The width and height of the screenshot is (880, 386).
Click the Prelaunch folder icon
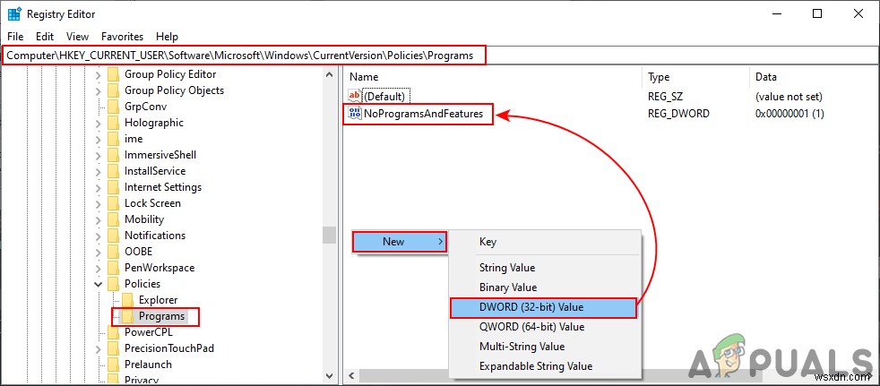[114, 365]
